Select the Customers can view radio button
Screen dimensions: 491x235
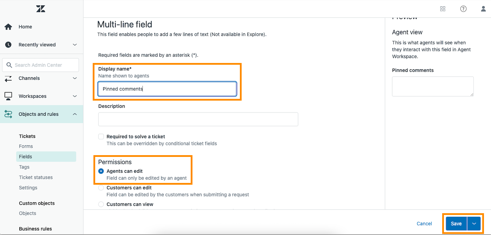coord(101,204)
